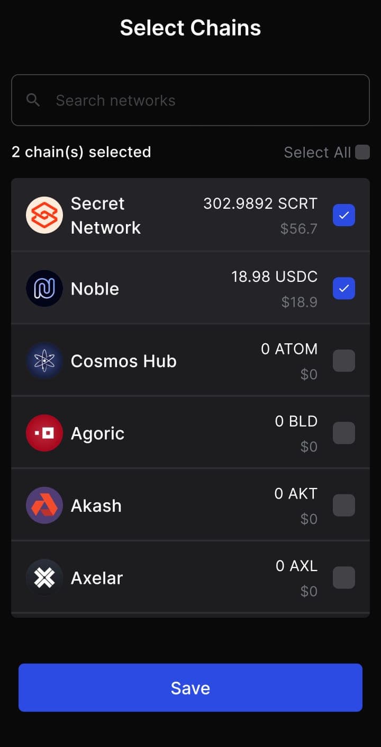This screenshot has width=381, height=747.
Task: Click the red Agoric logo icon
Action: click(x=44, y=433)
